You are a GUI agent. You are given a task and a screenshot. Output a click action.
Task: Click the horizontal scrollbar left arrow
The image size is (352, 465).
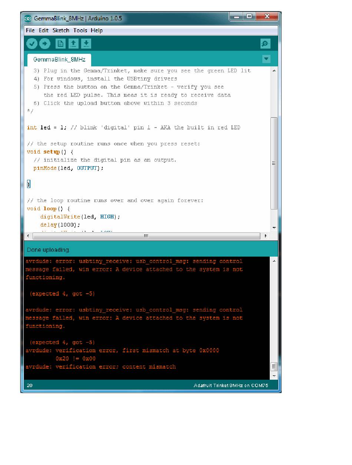(x=28, y=236)
